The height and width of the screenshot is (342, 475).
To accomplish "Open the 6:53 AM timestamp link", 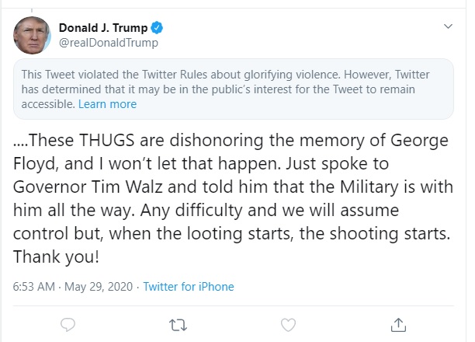I will [x=33, y=286].
